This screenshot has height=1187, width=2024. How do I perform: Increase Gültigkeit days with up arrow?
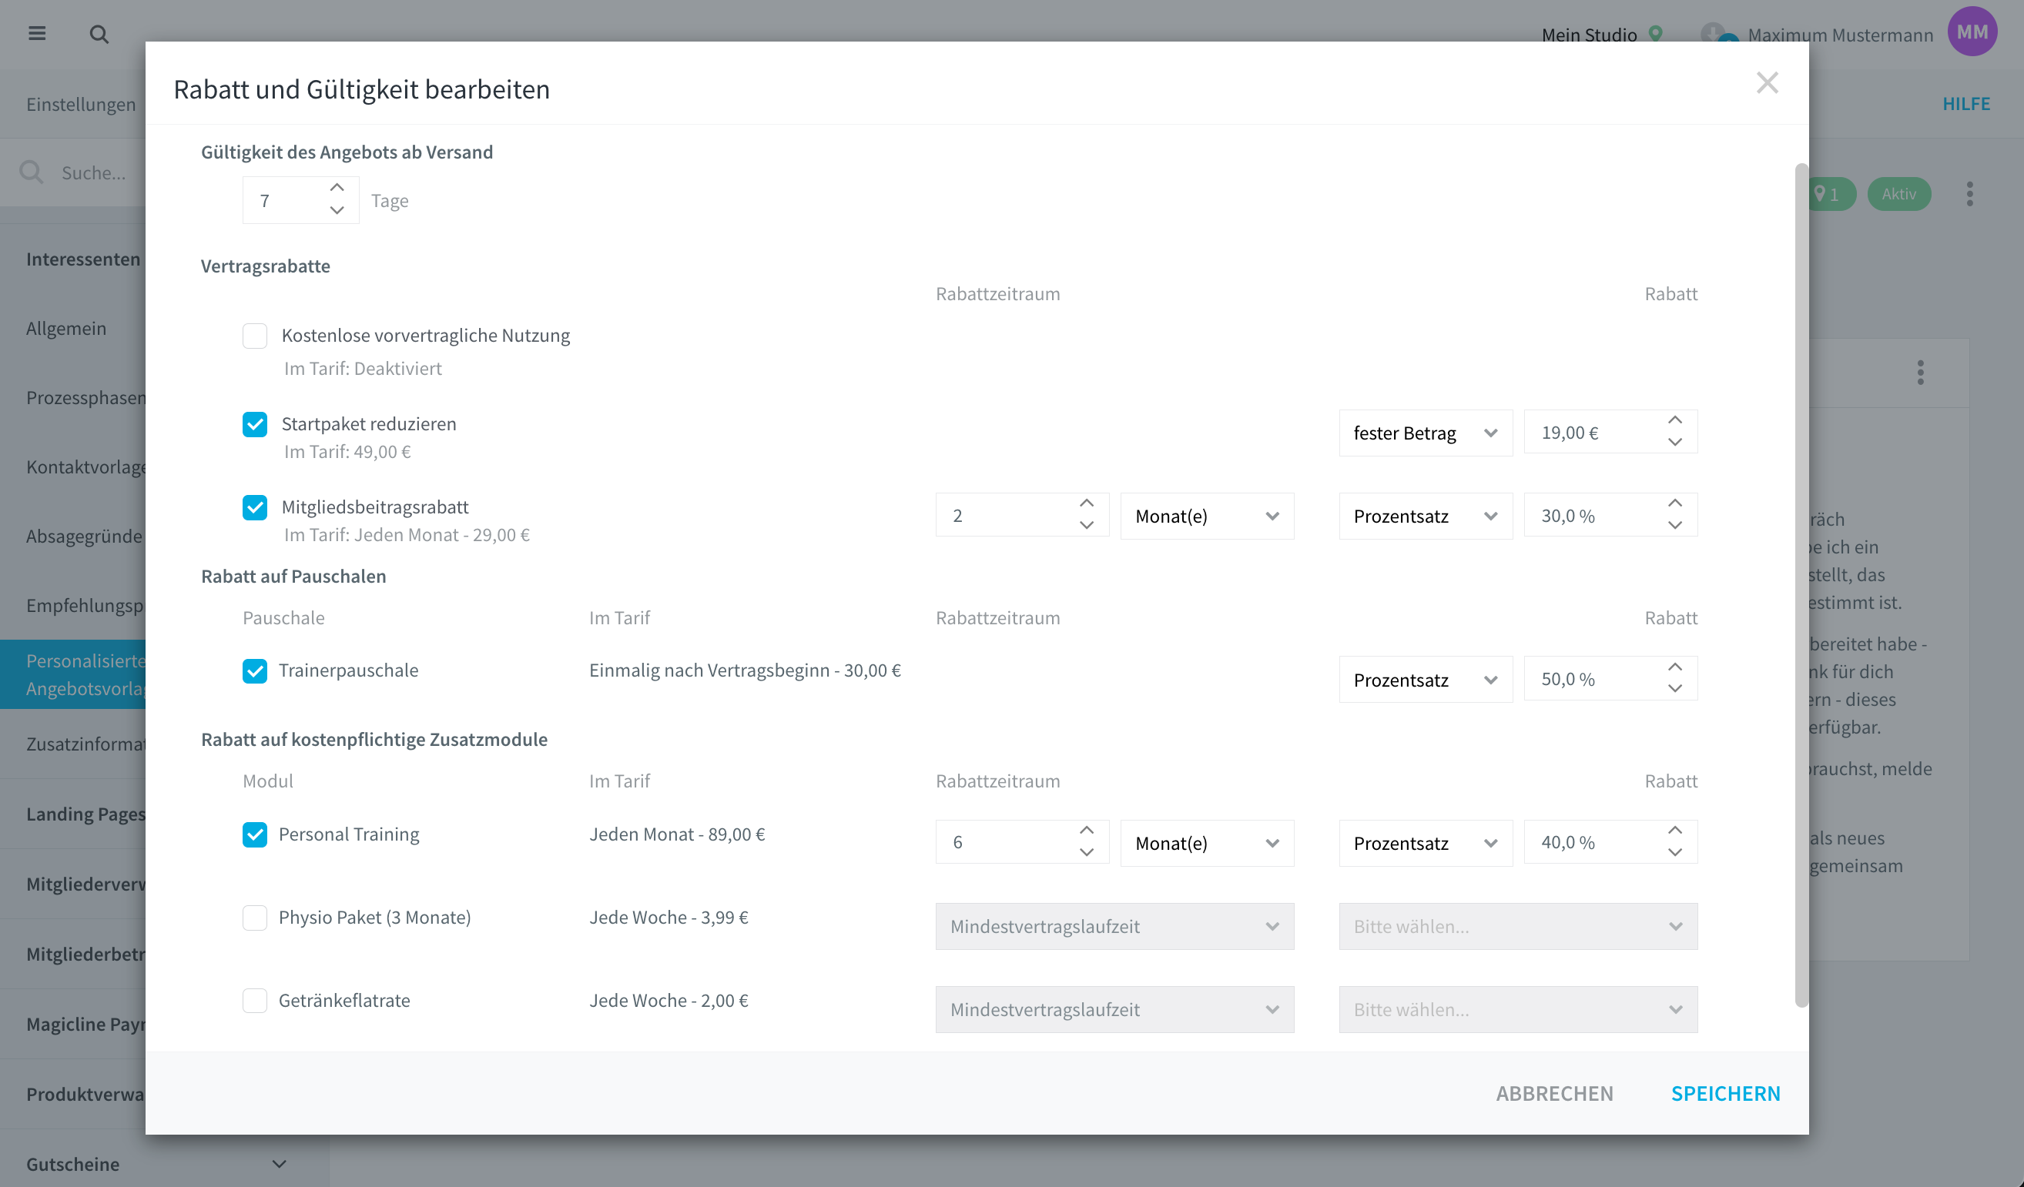[x=337, y=188]
